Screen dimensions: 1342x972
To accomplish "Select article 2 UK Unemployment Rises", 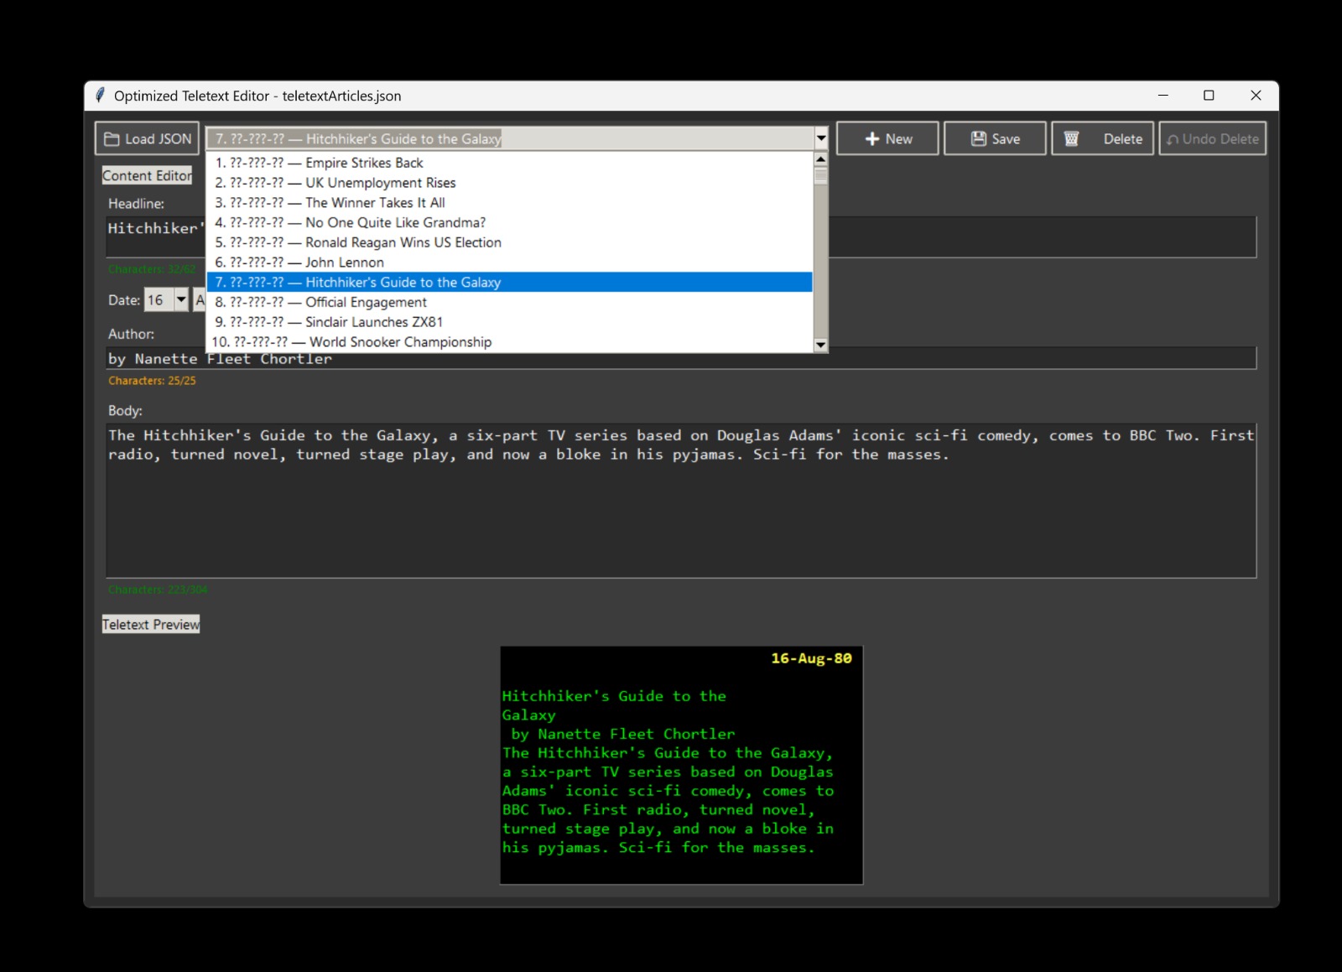I will 510,183.
